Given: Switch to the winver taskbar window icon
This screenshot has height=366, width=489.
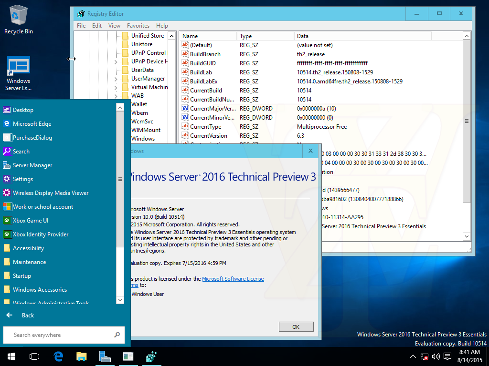Looking at the screenshot, I should point(128,356).
